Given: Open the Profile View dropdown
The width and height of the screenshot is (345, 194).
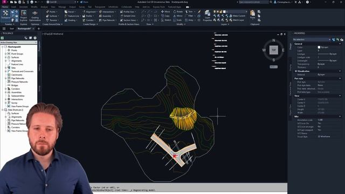Looking at the screenshot, I should (x=128, y=12).
